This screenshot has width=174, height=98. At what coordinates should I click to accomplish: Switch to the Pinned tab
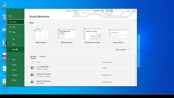[42, 57]
